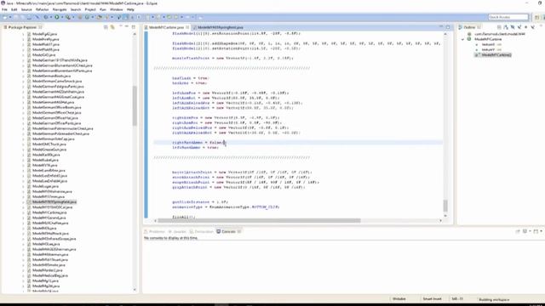Screen dimensions: 545x306
Task: Open the Navigate menu
Action: 60,9
